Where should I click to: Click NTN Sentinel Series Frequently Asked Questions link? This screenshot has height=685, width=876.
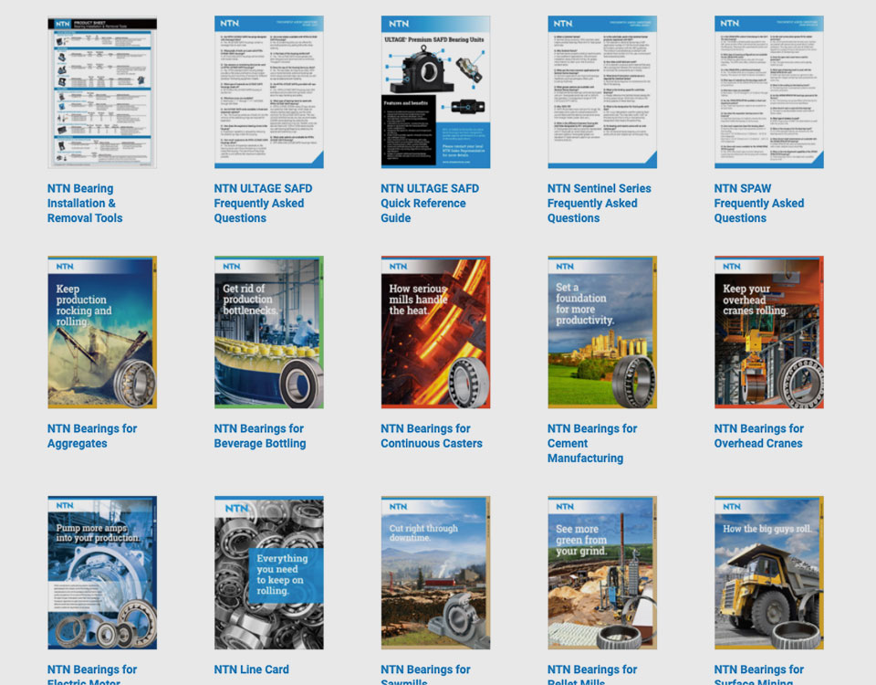click(600, 203)
